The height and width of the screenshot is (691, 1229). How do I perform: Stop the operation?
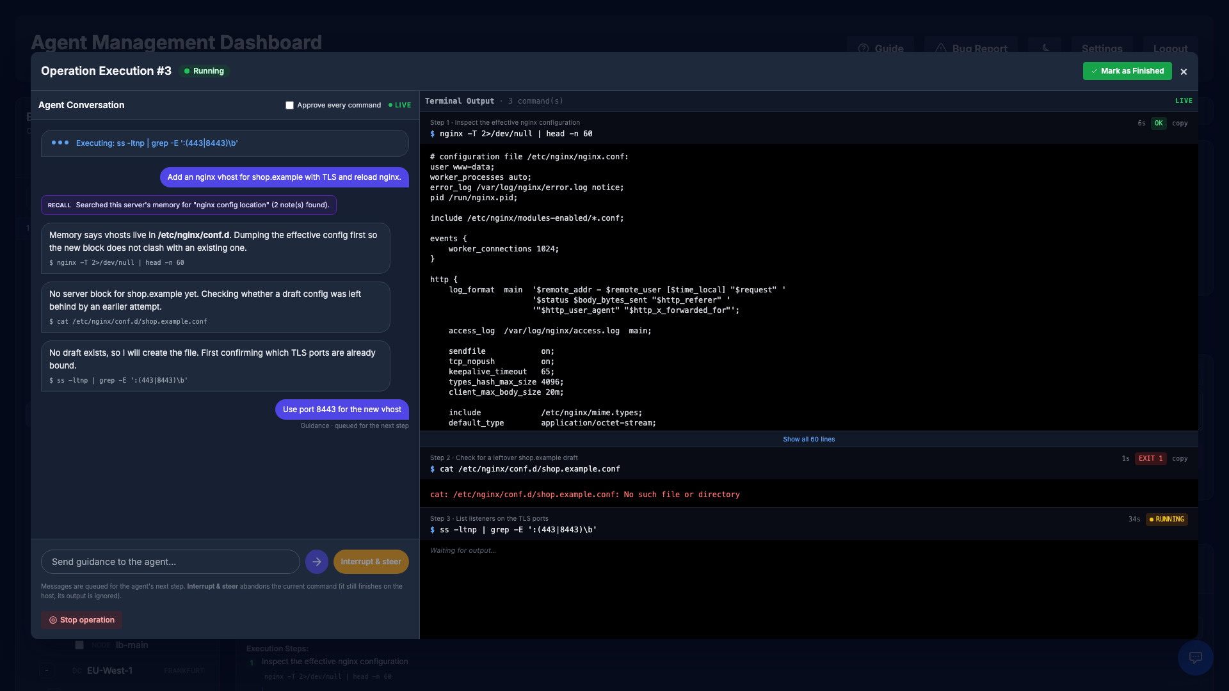point(81,620)
